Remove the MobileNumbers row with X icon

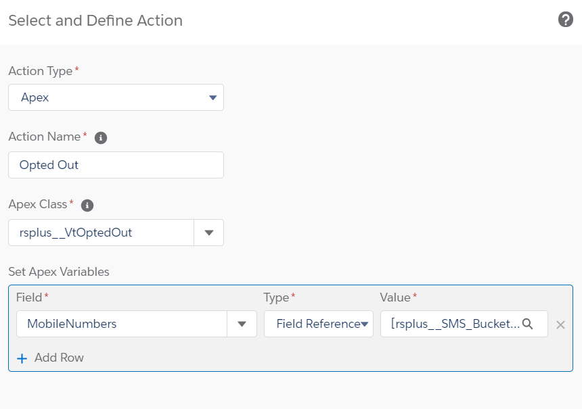(x=560, y=324)
